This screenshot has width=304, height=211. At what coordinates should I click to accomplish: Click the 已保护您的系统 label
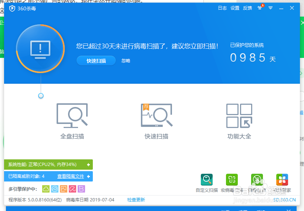click(247, 45)
